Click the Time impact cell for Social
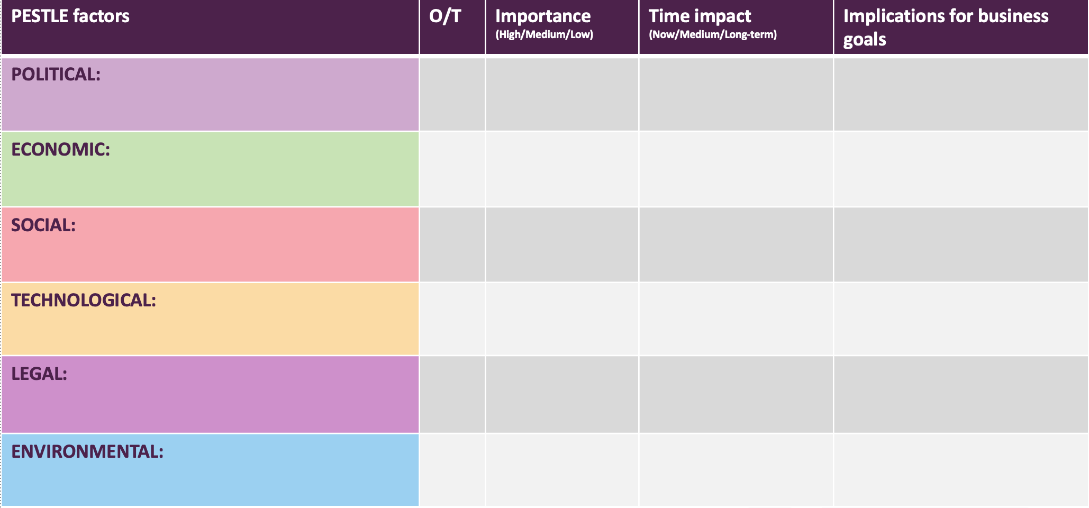1089x508 pixels. point(736,244)
